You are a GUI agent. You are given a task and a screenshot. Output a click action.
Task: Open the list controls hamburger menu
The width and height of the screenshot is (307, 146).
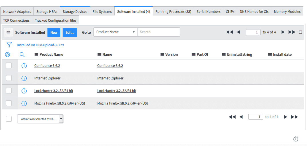click(x=8, y=32)
